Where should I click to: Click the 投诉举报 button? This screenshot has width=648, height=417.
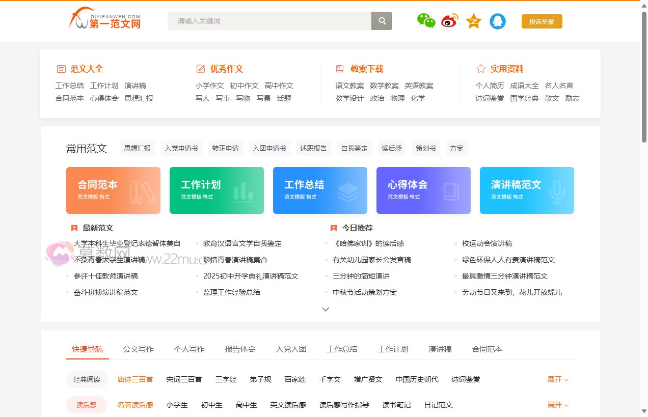tap(542, 21)
